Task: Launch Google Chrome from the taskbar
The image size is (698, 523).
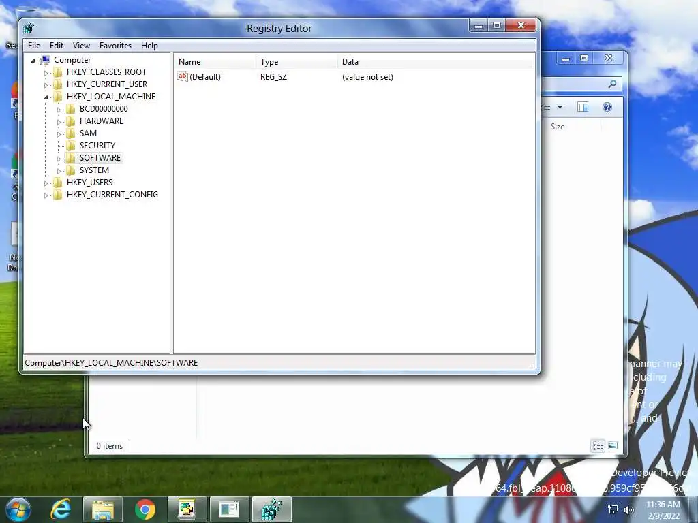Action: (145, 509)
